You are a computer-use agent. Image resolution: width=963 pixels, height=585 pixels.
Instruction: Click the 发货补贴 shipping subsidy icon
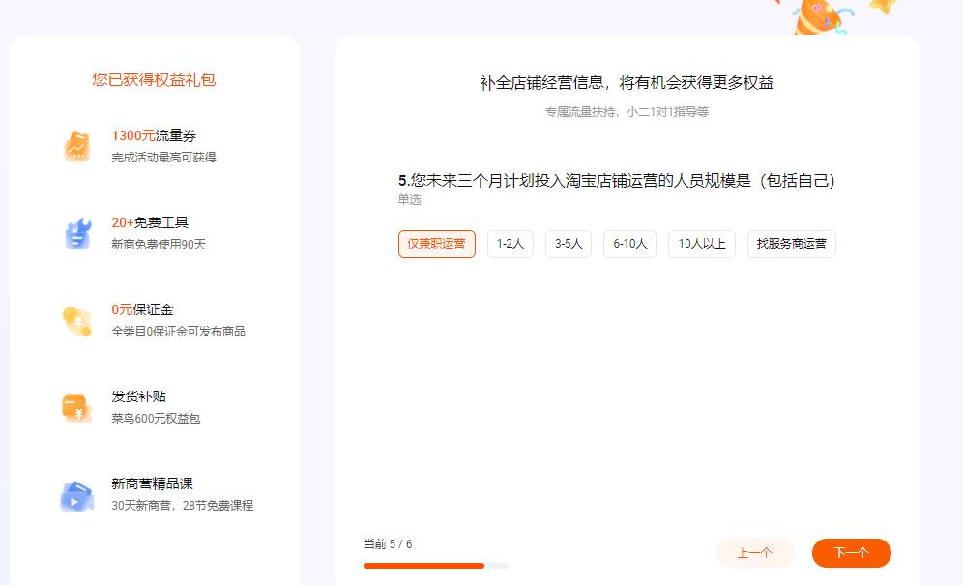click(x=75, y=406)
